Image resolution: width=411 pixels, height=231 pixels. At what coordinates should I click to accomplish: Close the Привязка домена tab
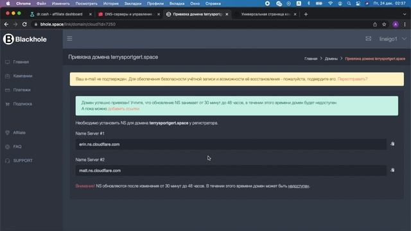point(227,14)
